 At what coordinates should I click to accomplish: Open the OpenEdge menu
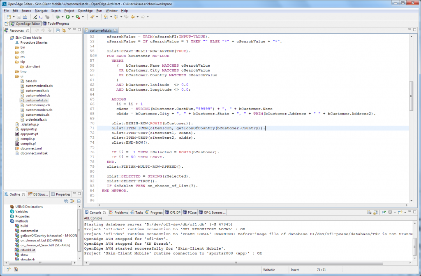(85, 10)
